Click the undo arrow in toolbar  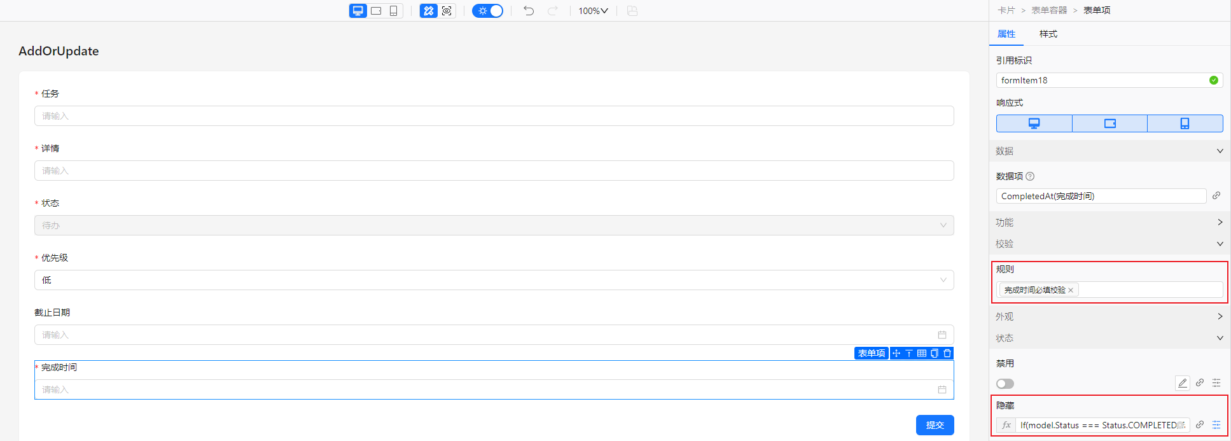tap(529, 11)
